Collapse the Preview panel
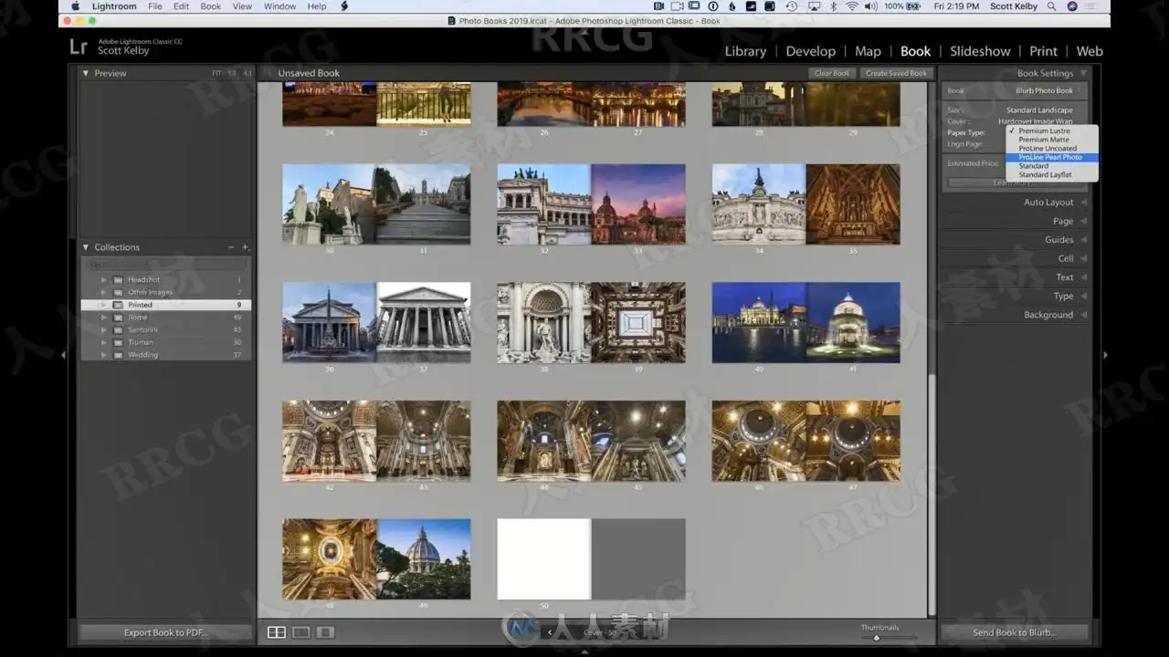This screenshot has height=657, width=1169. (86, 73)
